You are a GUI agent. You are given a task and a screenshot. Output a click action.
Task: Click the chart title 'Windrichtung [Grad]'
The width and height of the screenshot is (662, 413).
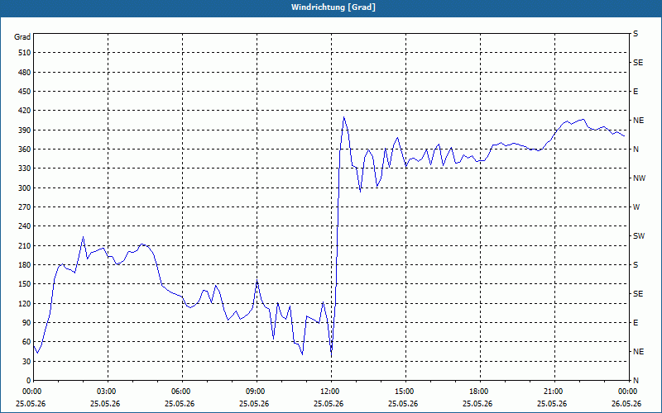point(333,7)
